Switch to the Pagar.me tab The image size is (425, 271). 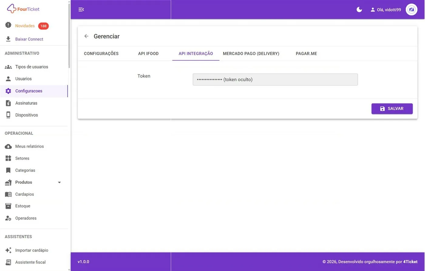(x=306, y=54)
